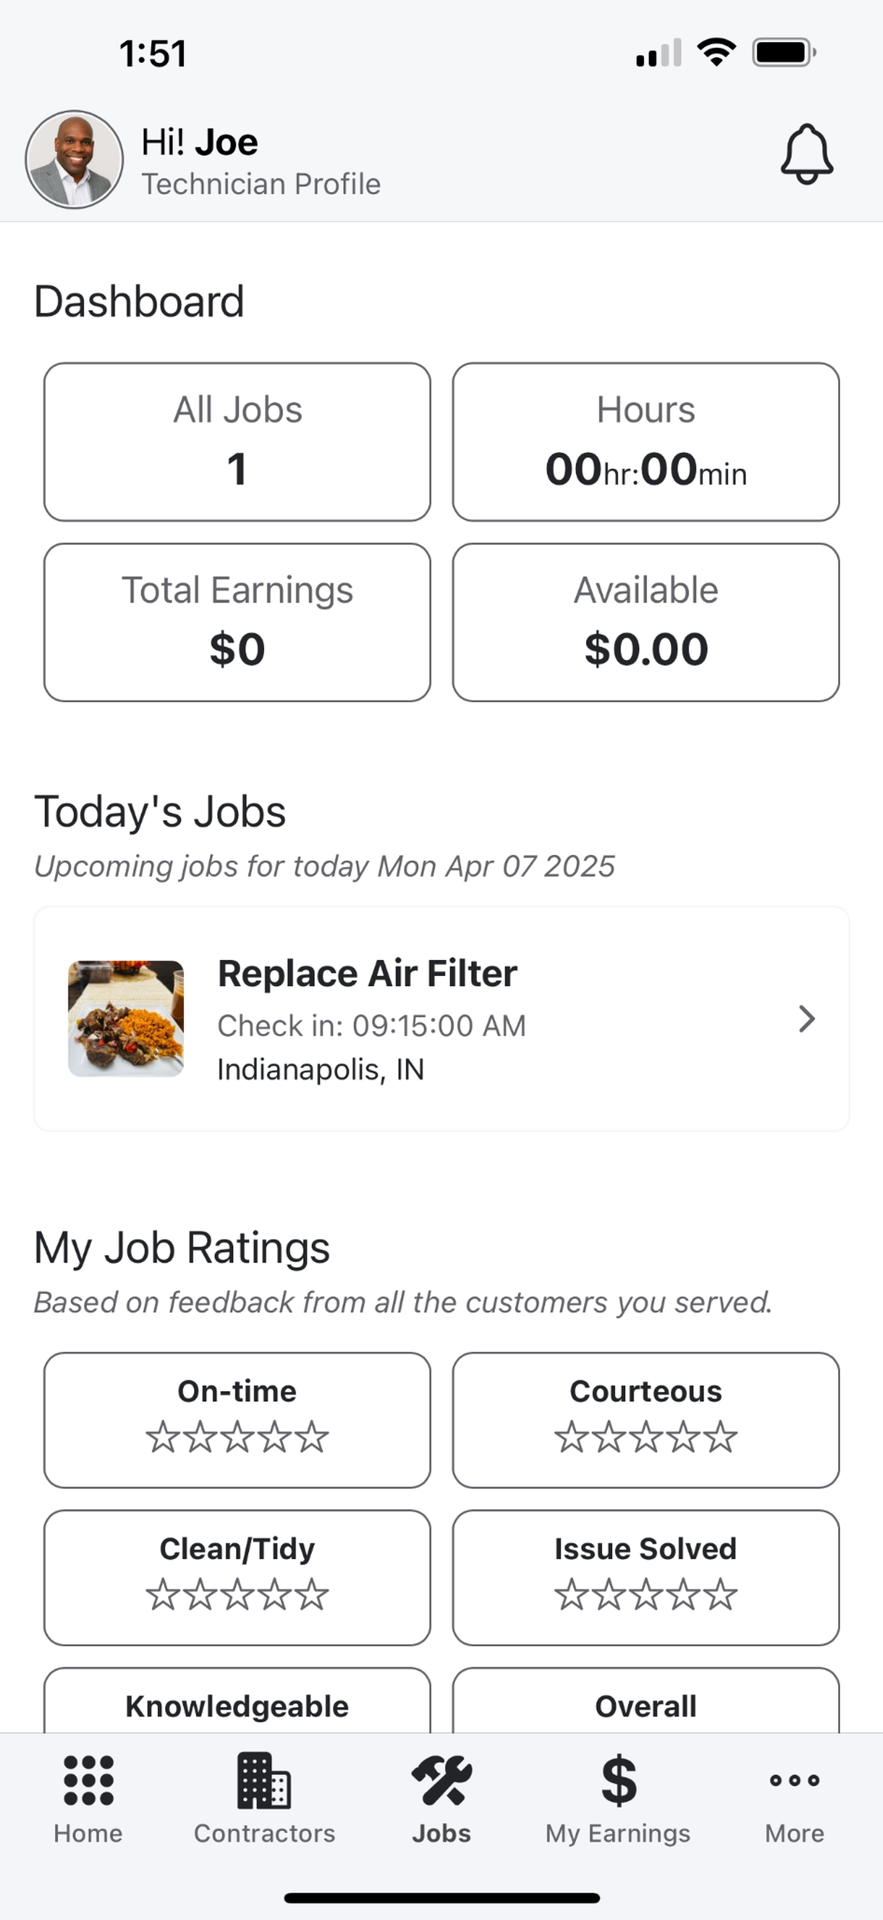The height and width of the screenshot is (1920, 883).
Task: View Available balance card
Action: 646,623
